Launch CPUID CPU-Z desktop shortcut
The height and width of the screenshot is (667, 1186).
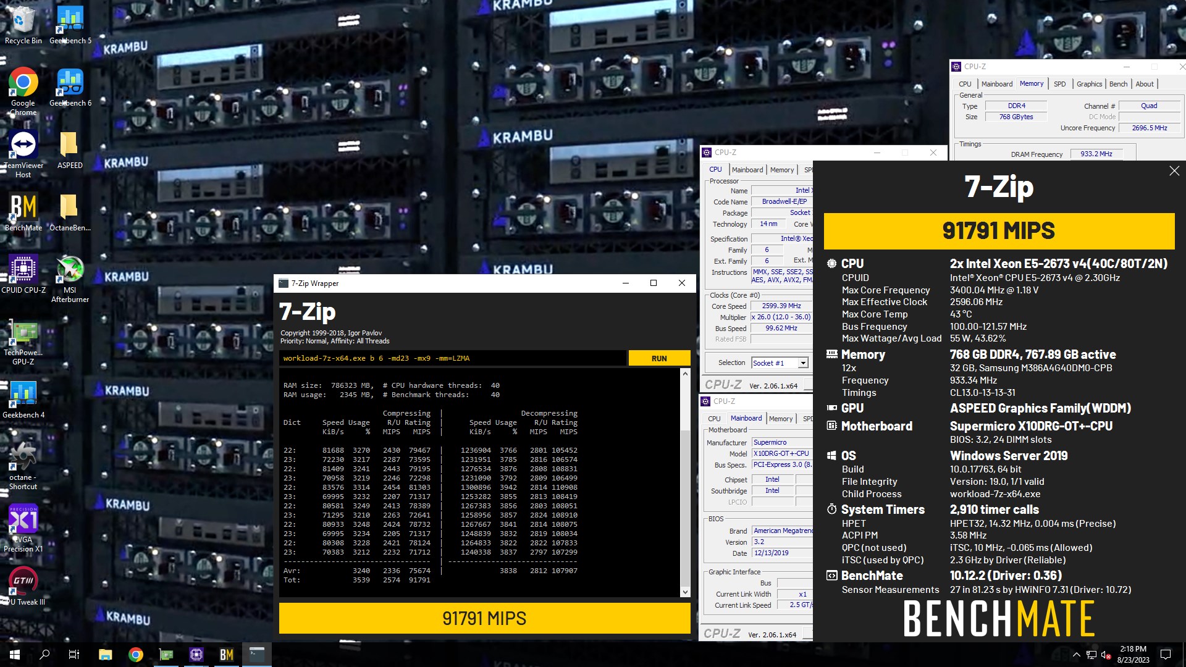click(23, 274)
